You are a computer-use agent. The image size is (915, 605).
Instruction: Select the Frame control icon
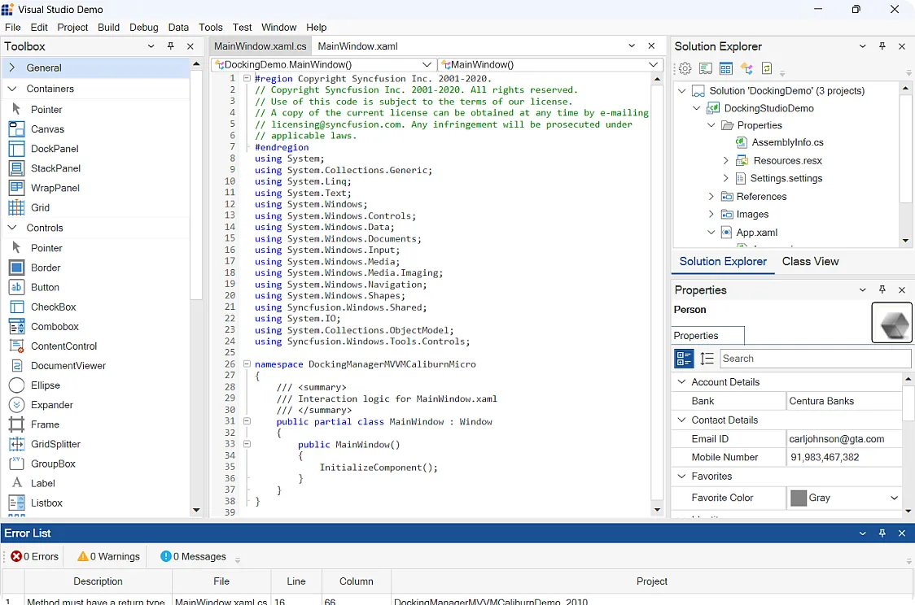click(16, 424)
